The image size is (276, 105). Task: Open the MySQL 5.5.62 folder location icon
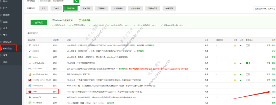[x=235, y=63]
